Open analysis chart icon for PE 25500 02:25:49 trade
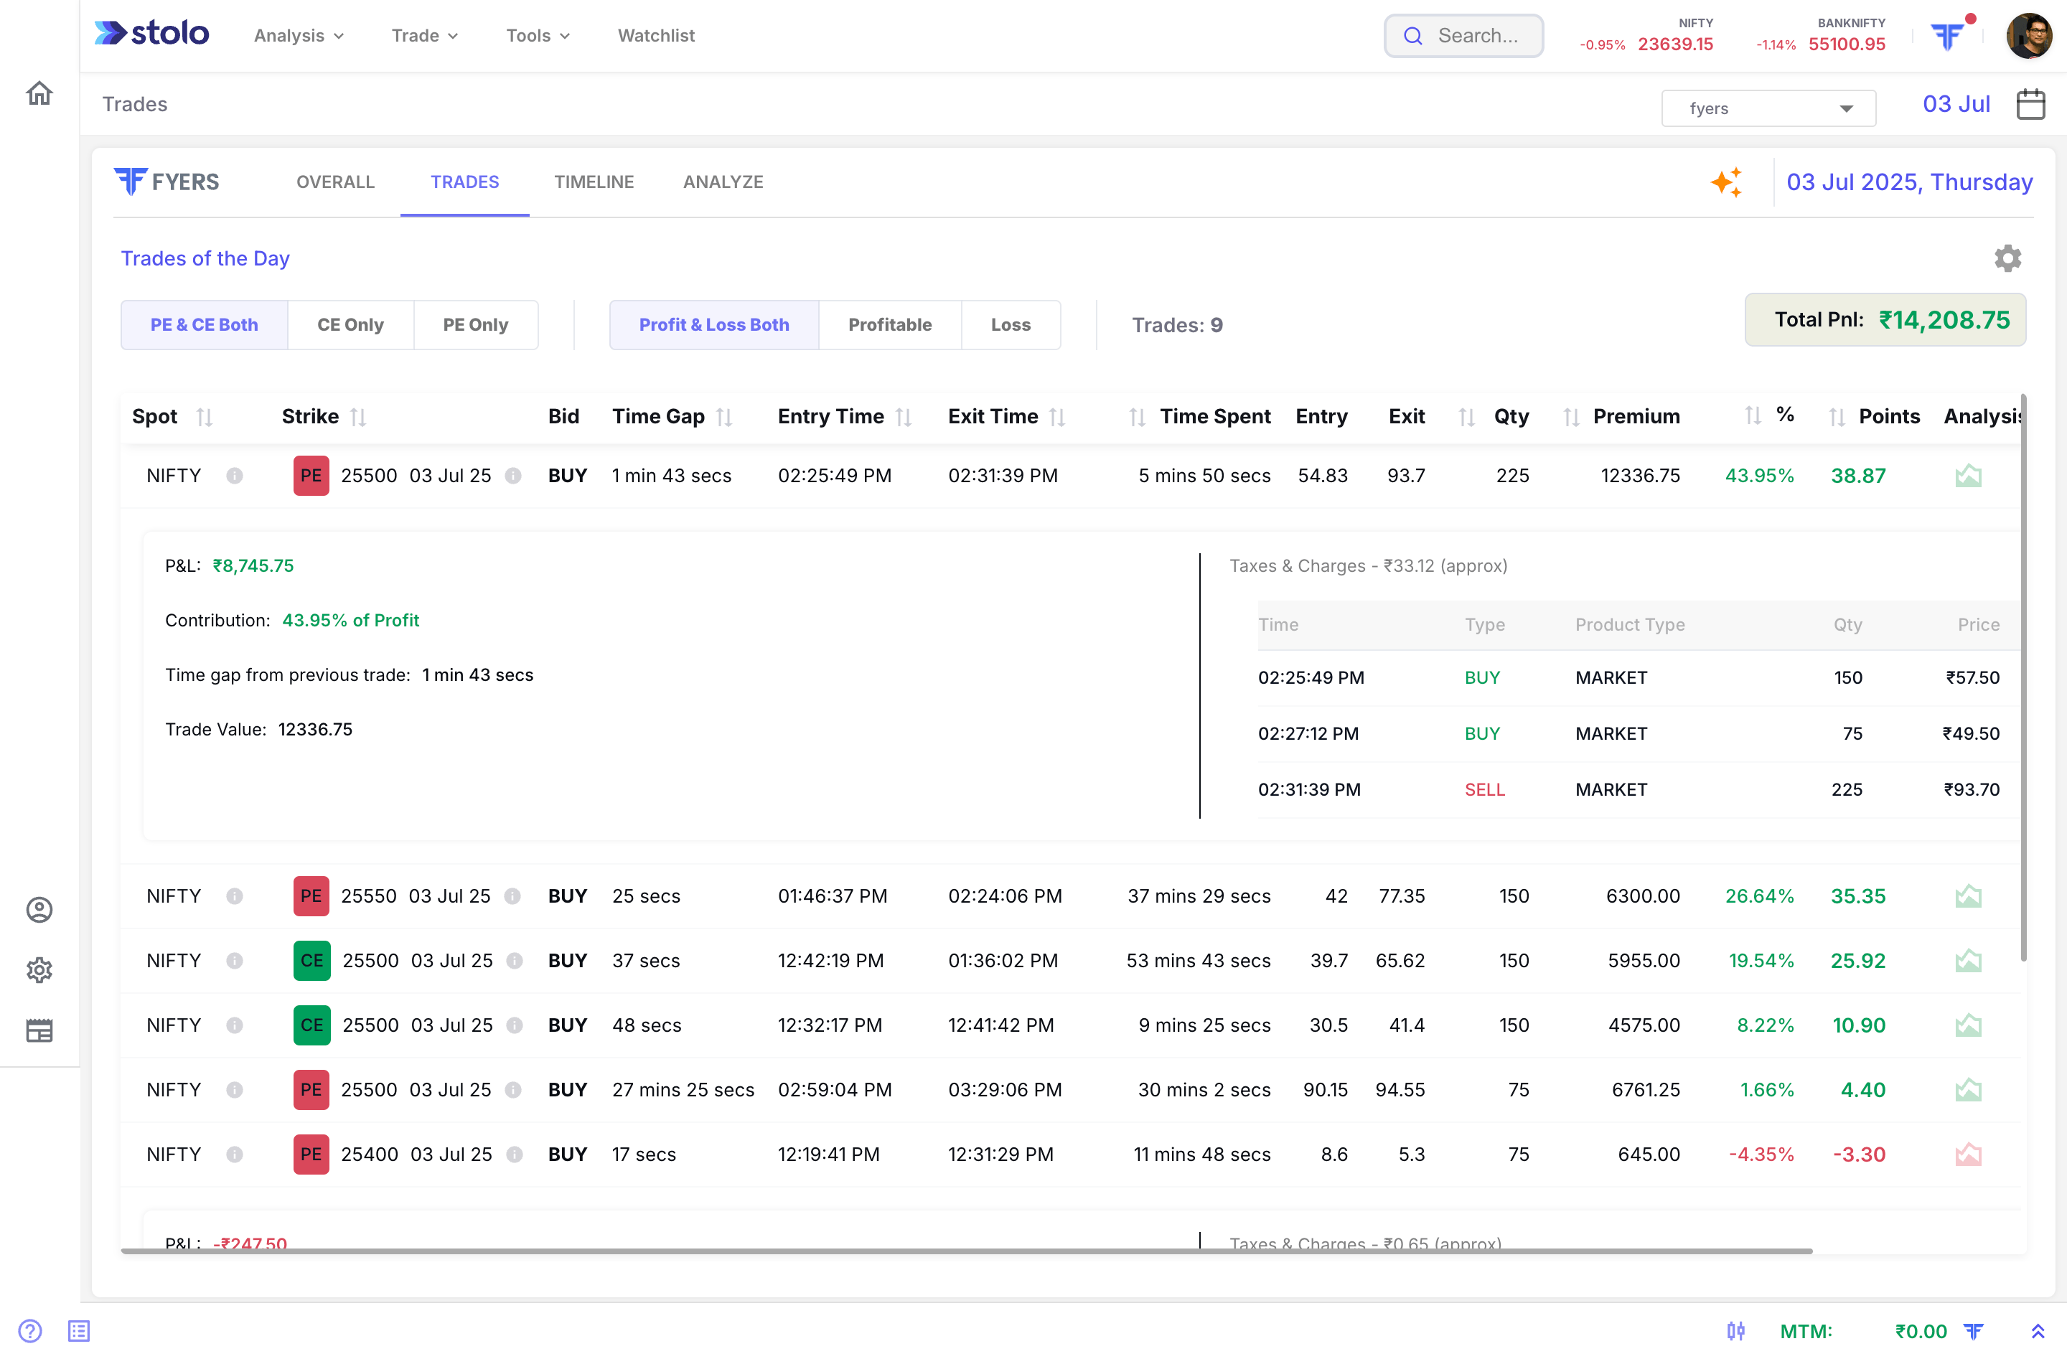The width and height of the screenshot is (2067, 1359). [x=1968, y=476]
